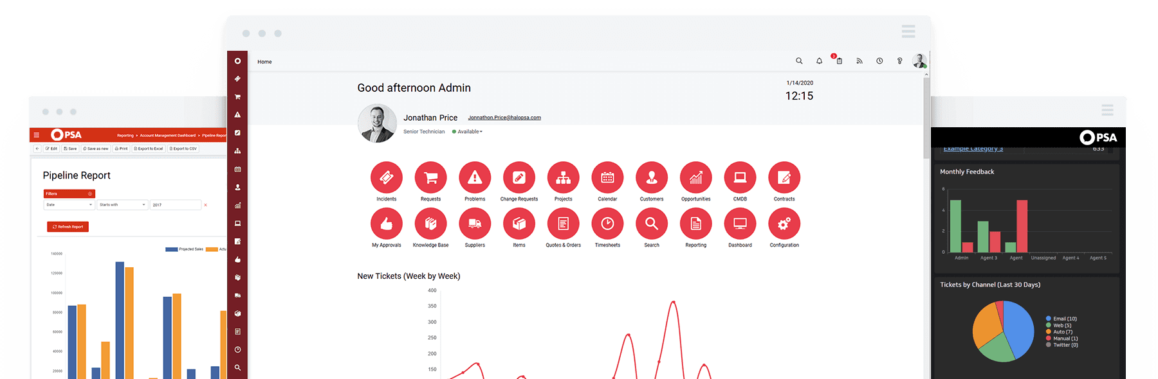Collapse the Filters header in Pipeline Report
This screenshot has width=1158, height=379.
click(x=69, y=193)
